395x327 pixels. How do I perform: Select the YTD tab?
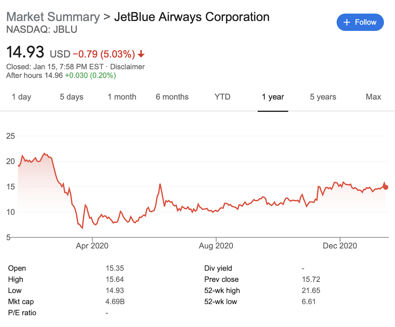[x=223, y=97]
